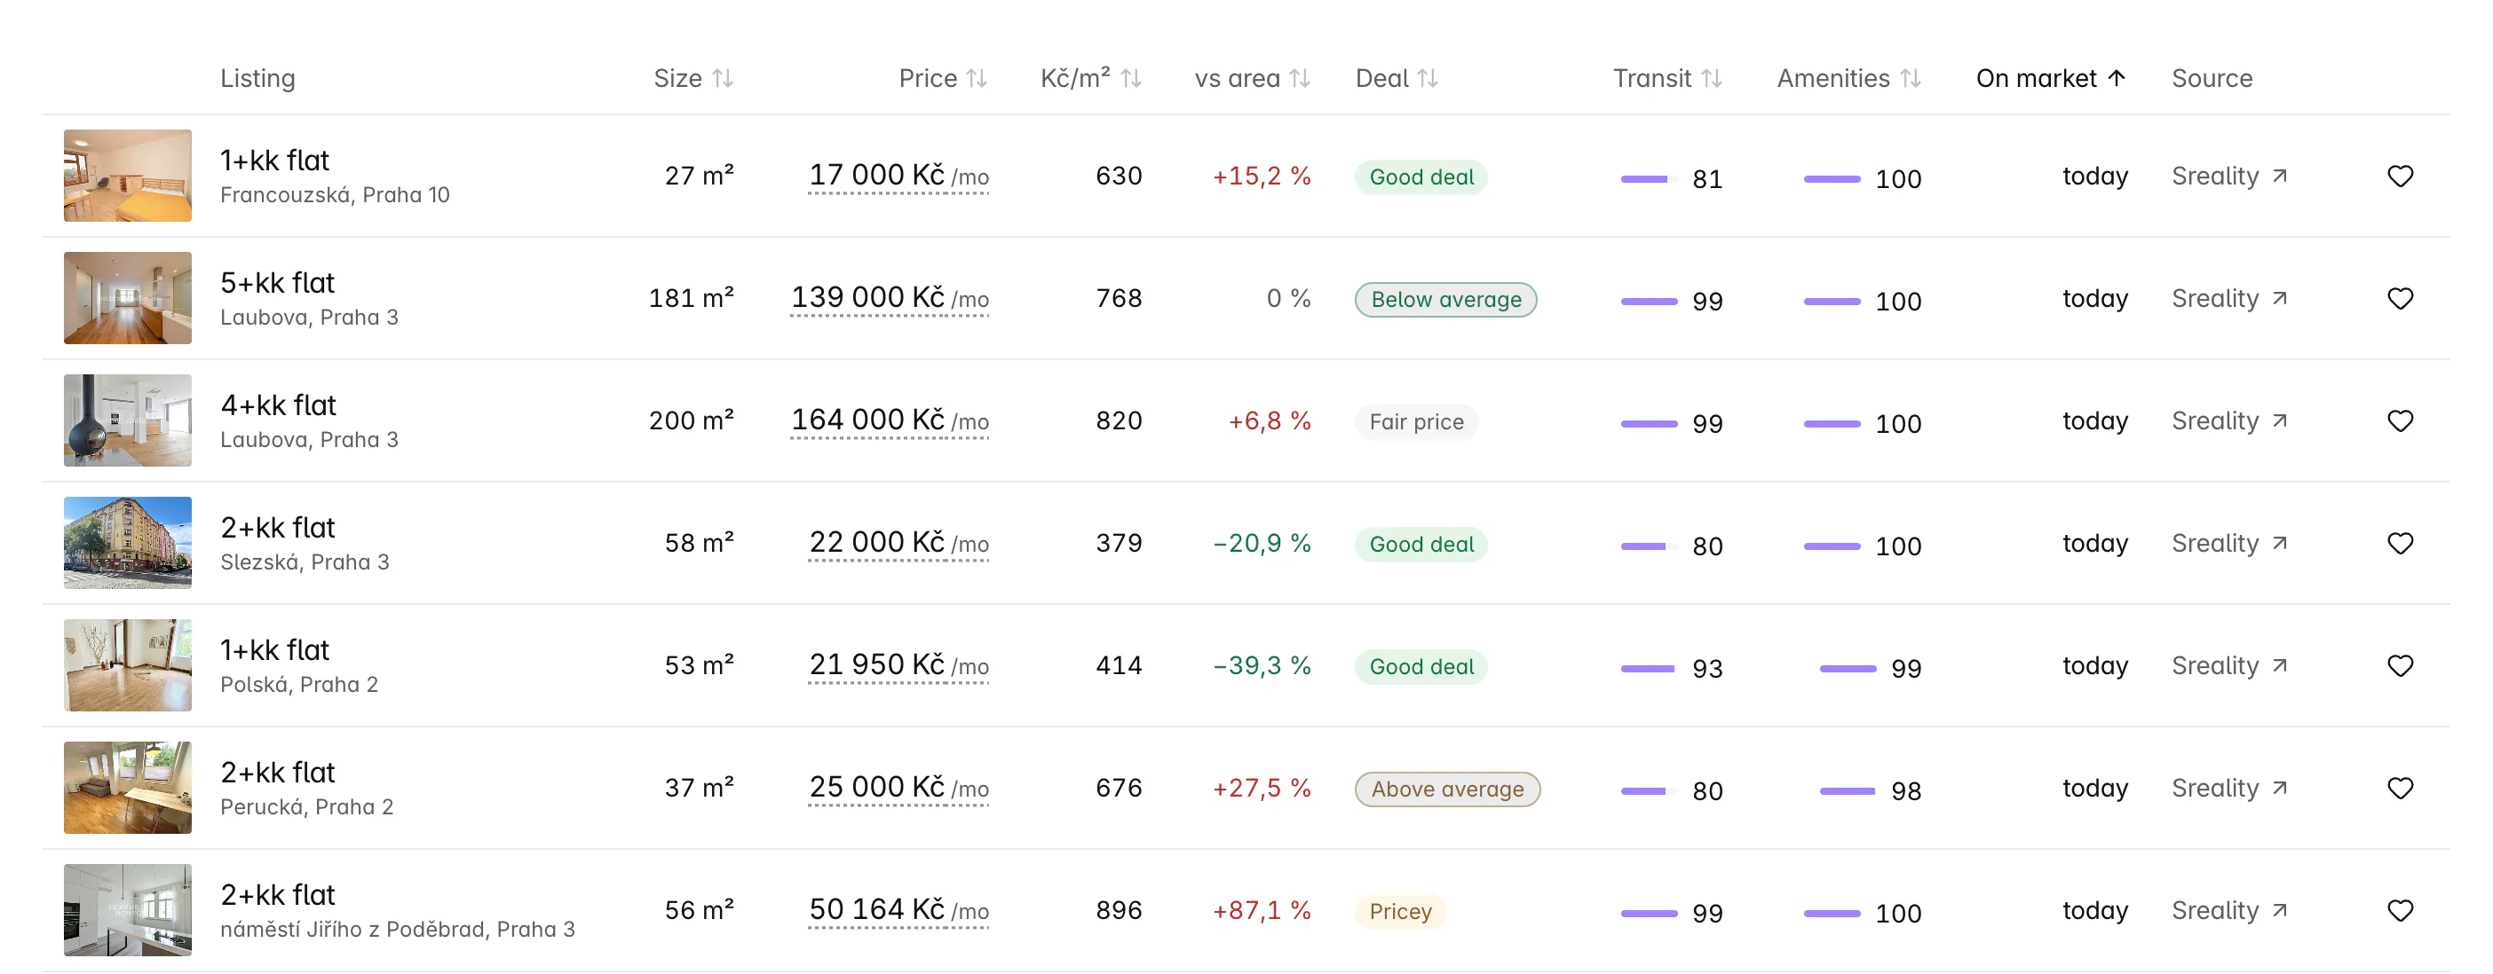2493x974 pixels.
Task: Favorite the Perucká 2+kk flat heart icon
Action: (2399, 789)
